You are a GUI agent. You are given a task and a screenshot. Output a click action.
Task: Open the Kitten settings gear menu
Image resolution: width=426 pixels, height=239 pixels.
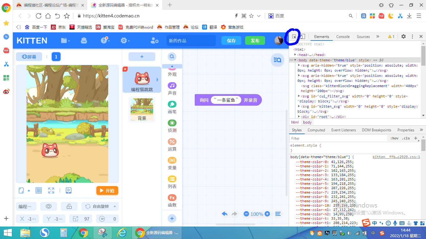125,40
